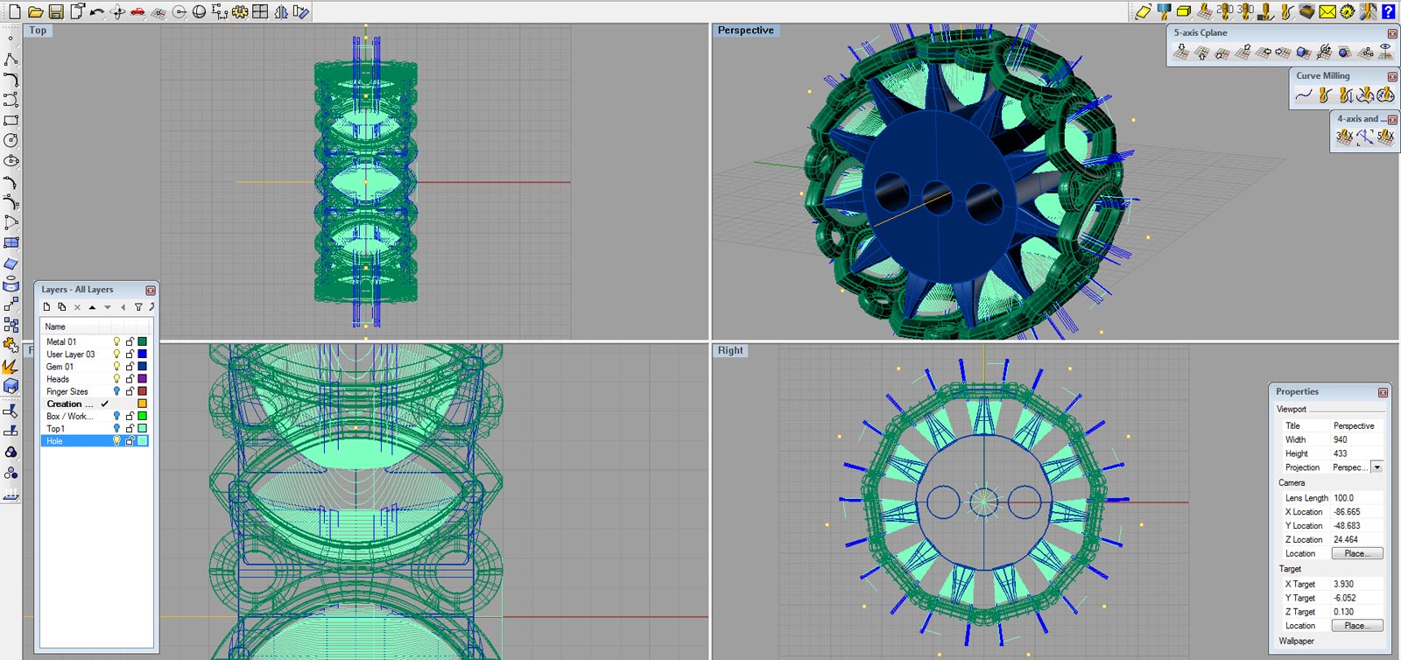Open the 2D machining operations icon
Screen dimensions: 1401x660
click(x=1225, y=11)
